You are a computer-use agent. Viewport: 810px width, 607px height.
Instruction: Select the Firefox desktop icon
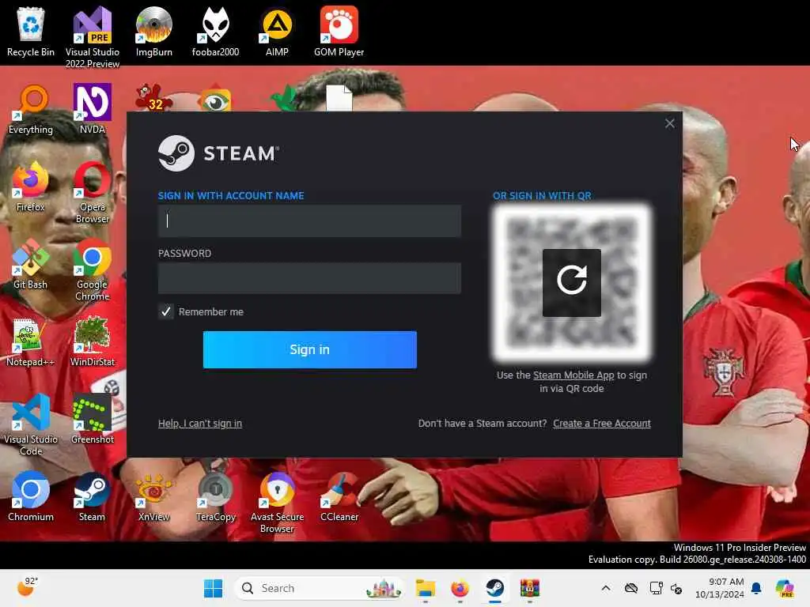(31, 187)
